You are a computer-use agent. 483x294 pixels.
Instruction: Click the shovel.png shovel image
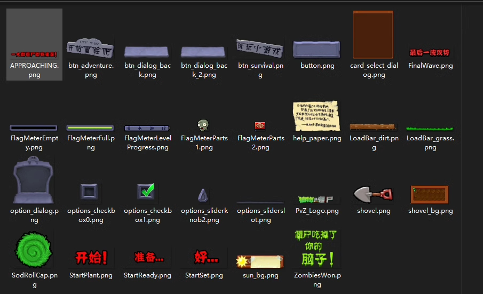tap(373, 195)
